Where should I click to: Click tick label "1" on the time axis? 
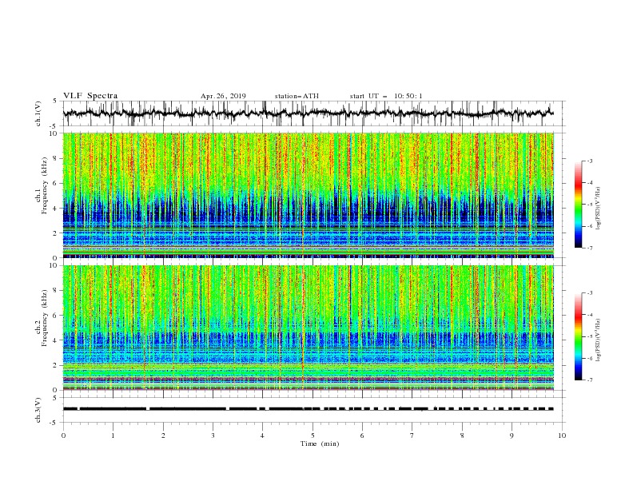(x=113, y=435)
